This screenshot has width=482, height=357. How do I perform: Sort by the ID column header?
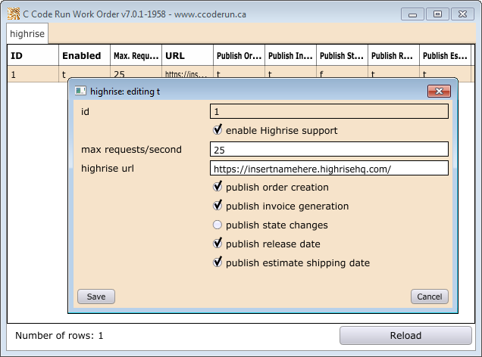click(33, 55)
